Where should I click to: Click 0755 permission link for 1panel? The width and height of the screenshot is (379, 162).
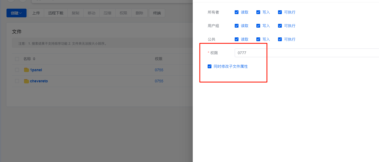point(159,70)
